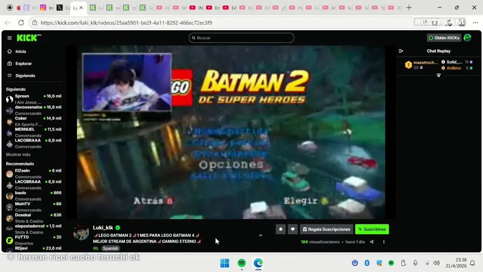The height and width of the screenshot is (272, 483).
Task: Select the Spanish language tag
Action: [111, 248]
